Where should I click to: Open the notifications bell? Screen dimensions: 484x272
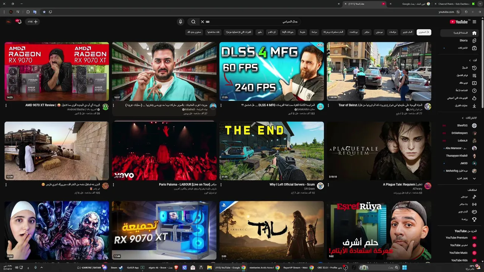pyautogui.click(x=19, y=22)
